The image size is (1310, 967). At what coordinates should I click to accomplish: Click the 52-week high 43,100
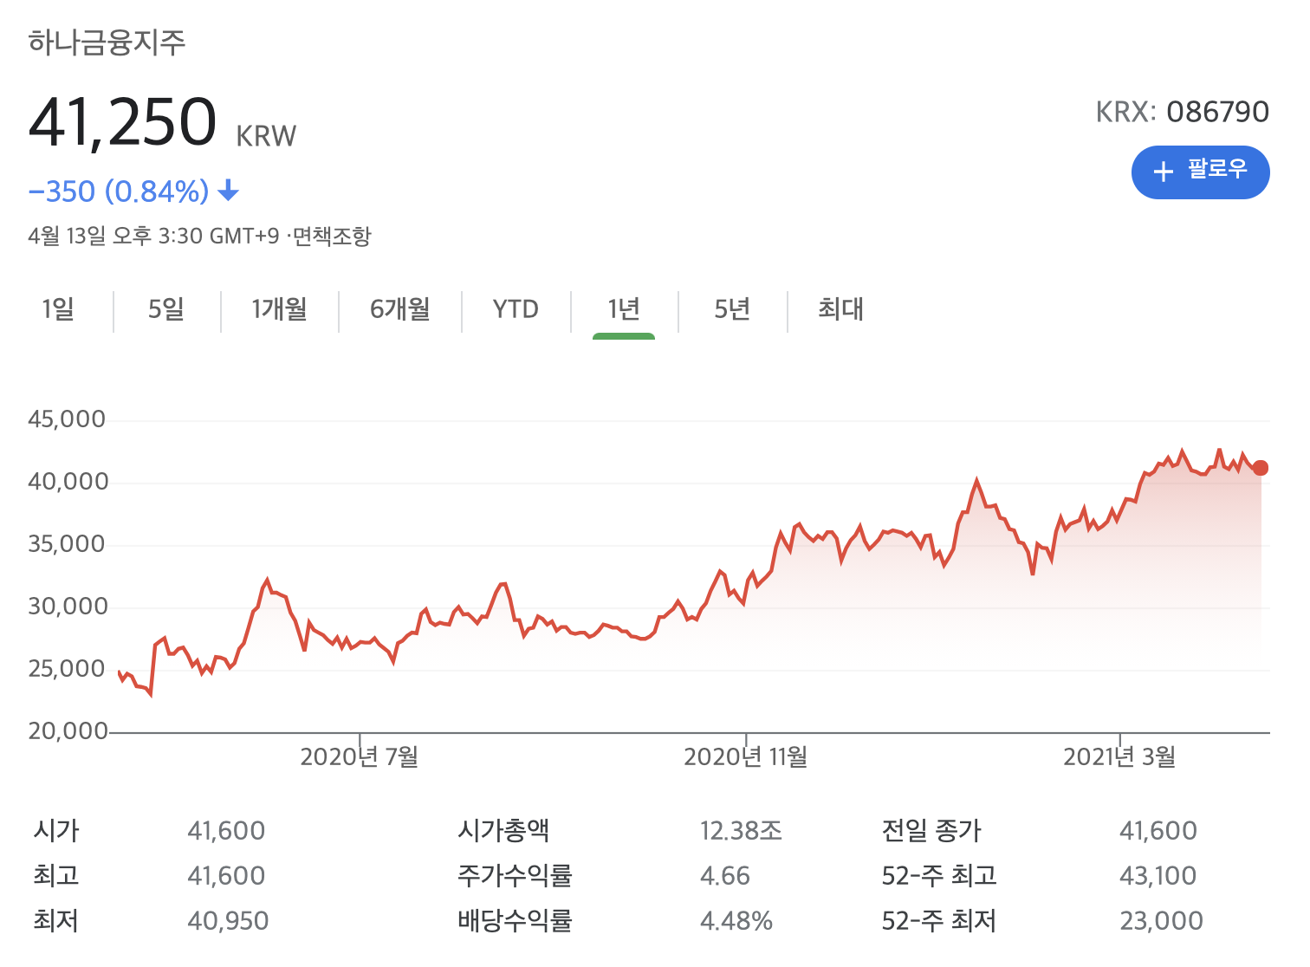point(1158,876)
